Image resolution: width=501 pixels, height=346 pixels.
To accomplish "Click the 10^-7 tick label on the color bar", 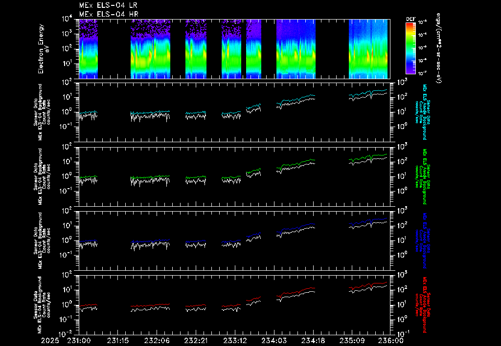I will (423, 73).
